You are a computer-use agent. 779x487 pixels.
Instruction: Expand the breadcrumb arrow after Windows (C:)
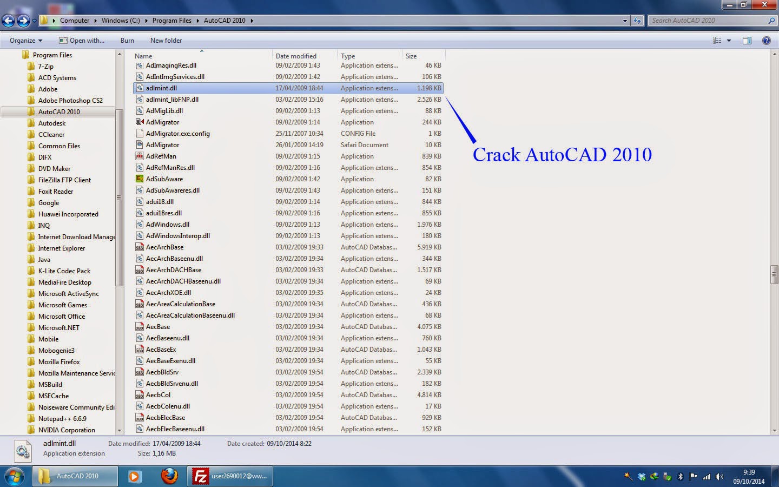[147, 21]
